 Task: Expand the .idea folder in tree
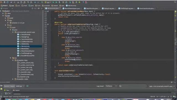pyautogui.click(x=3, y=13)
